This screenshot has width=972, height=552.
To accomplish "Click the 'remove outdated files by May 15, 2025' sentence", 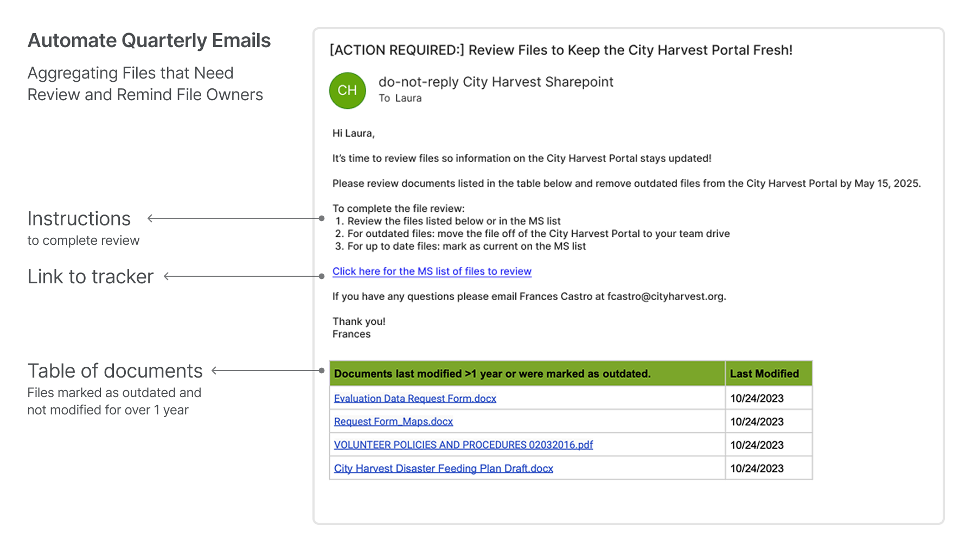I will click(626, 184).
